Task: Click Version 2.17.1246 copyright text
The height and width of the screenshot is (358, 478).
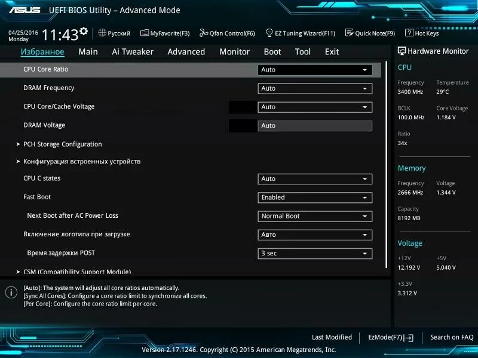Action: click(x=239, y=350)
